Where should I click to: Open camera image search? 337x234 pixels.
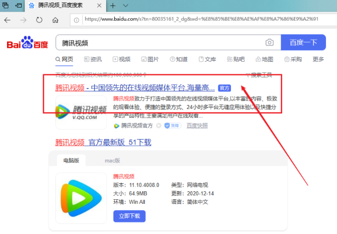point(270,43)
